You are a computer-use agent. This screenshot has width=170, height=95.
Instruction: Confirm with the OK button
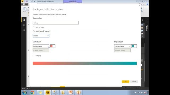126,82
